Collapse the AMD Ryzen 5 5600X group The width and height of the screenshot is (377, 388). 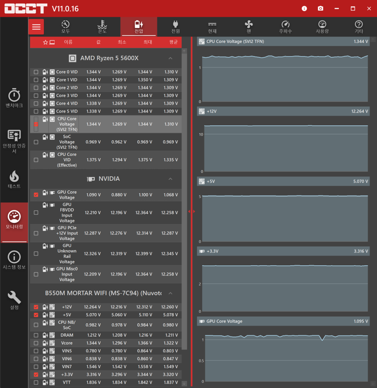click(x=170, y=58)
